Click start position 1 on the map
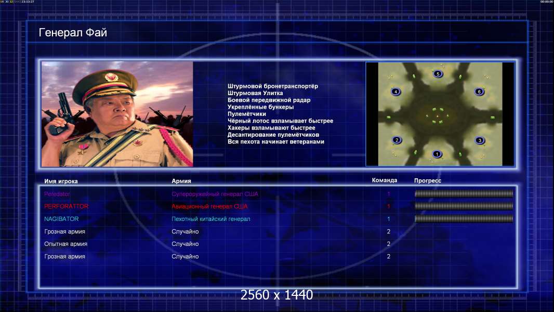 click(437, 154)
